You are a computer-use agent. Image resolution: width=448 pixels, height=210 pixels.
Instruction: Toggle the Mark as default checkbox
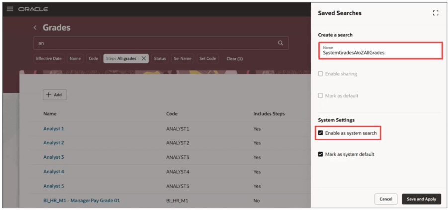tap(321, 96)
